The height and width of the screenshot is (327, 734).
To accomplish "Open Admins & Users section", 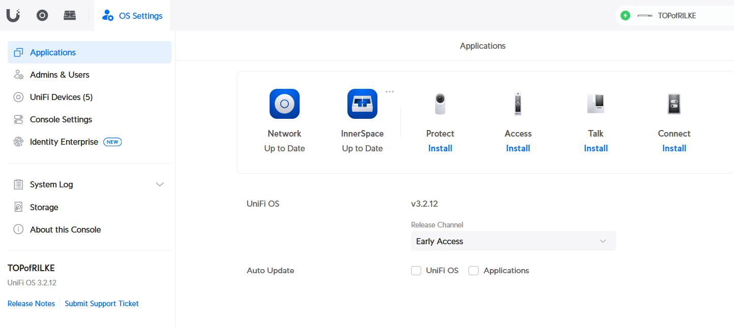I will point(90,75).
